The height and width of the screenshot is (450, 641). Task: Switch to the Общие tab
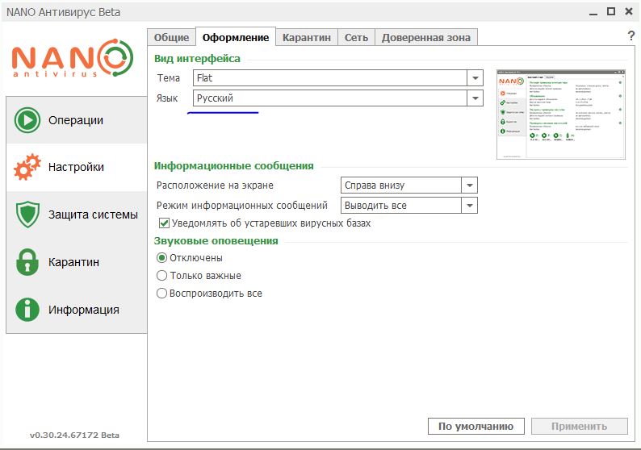(171, 37)
